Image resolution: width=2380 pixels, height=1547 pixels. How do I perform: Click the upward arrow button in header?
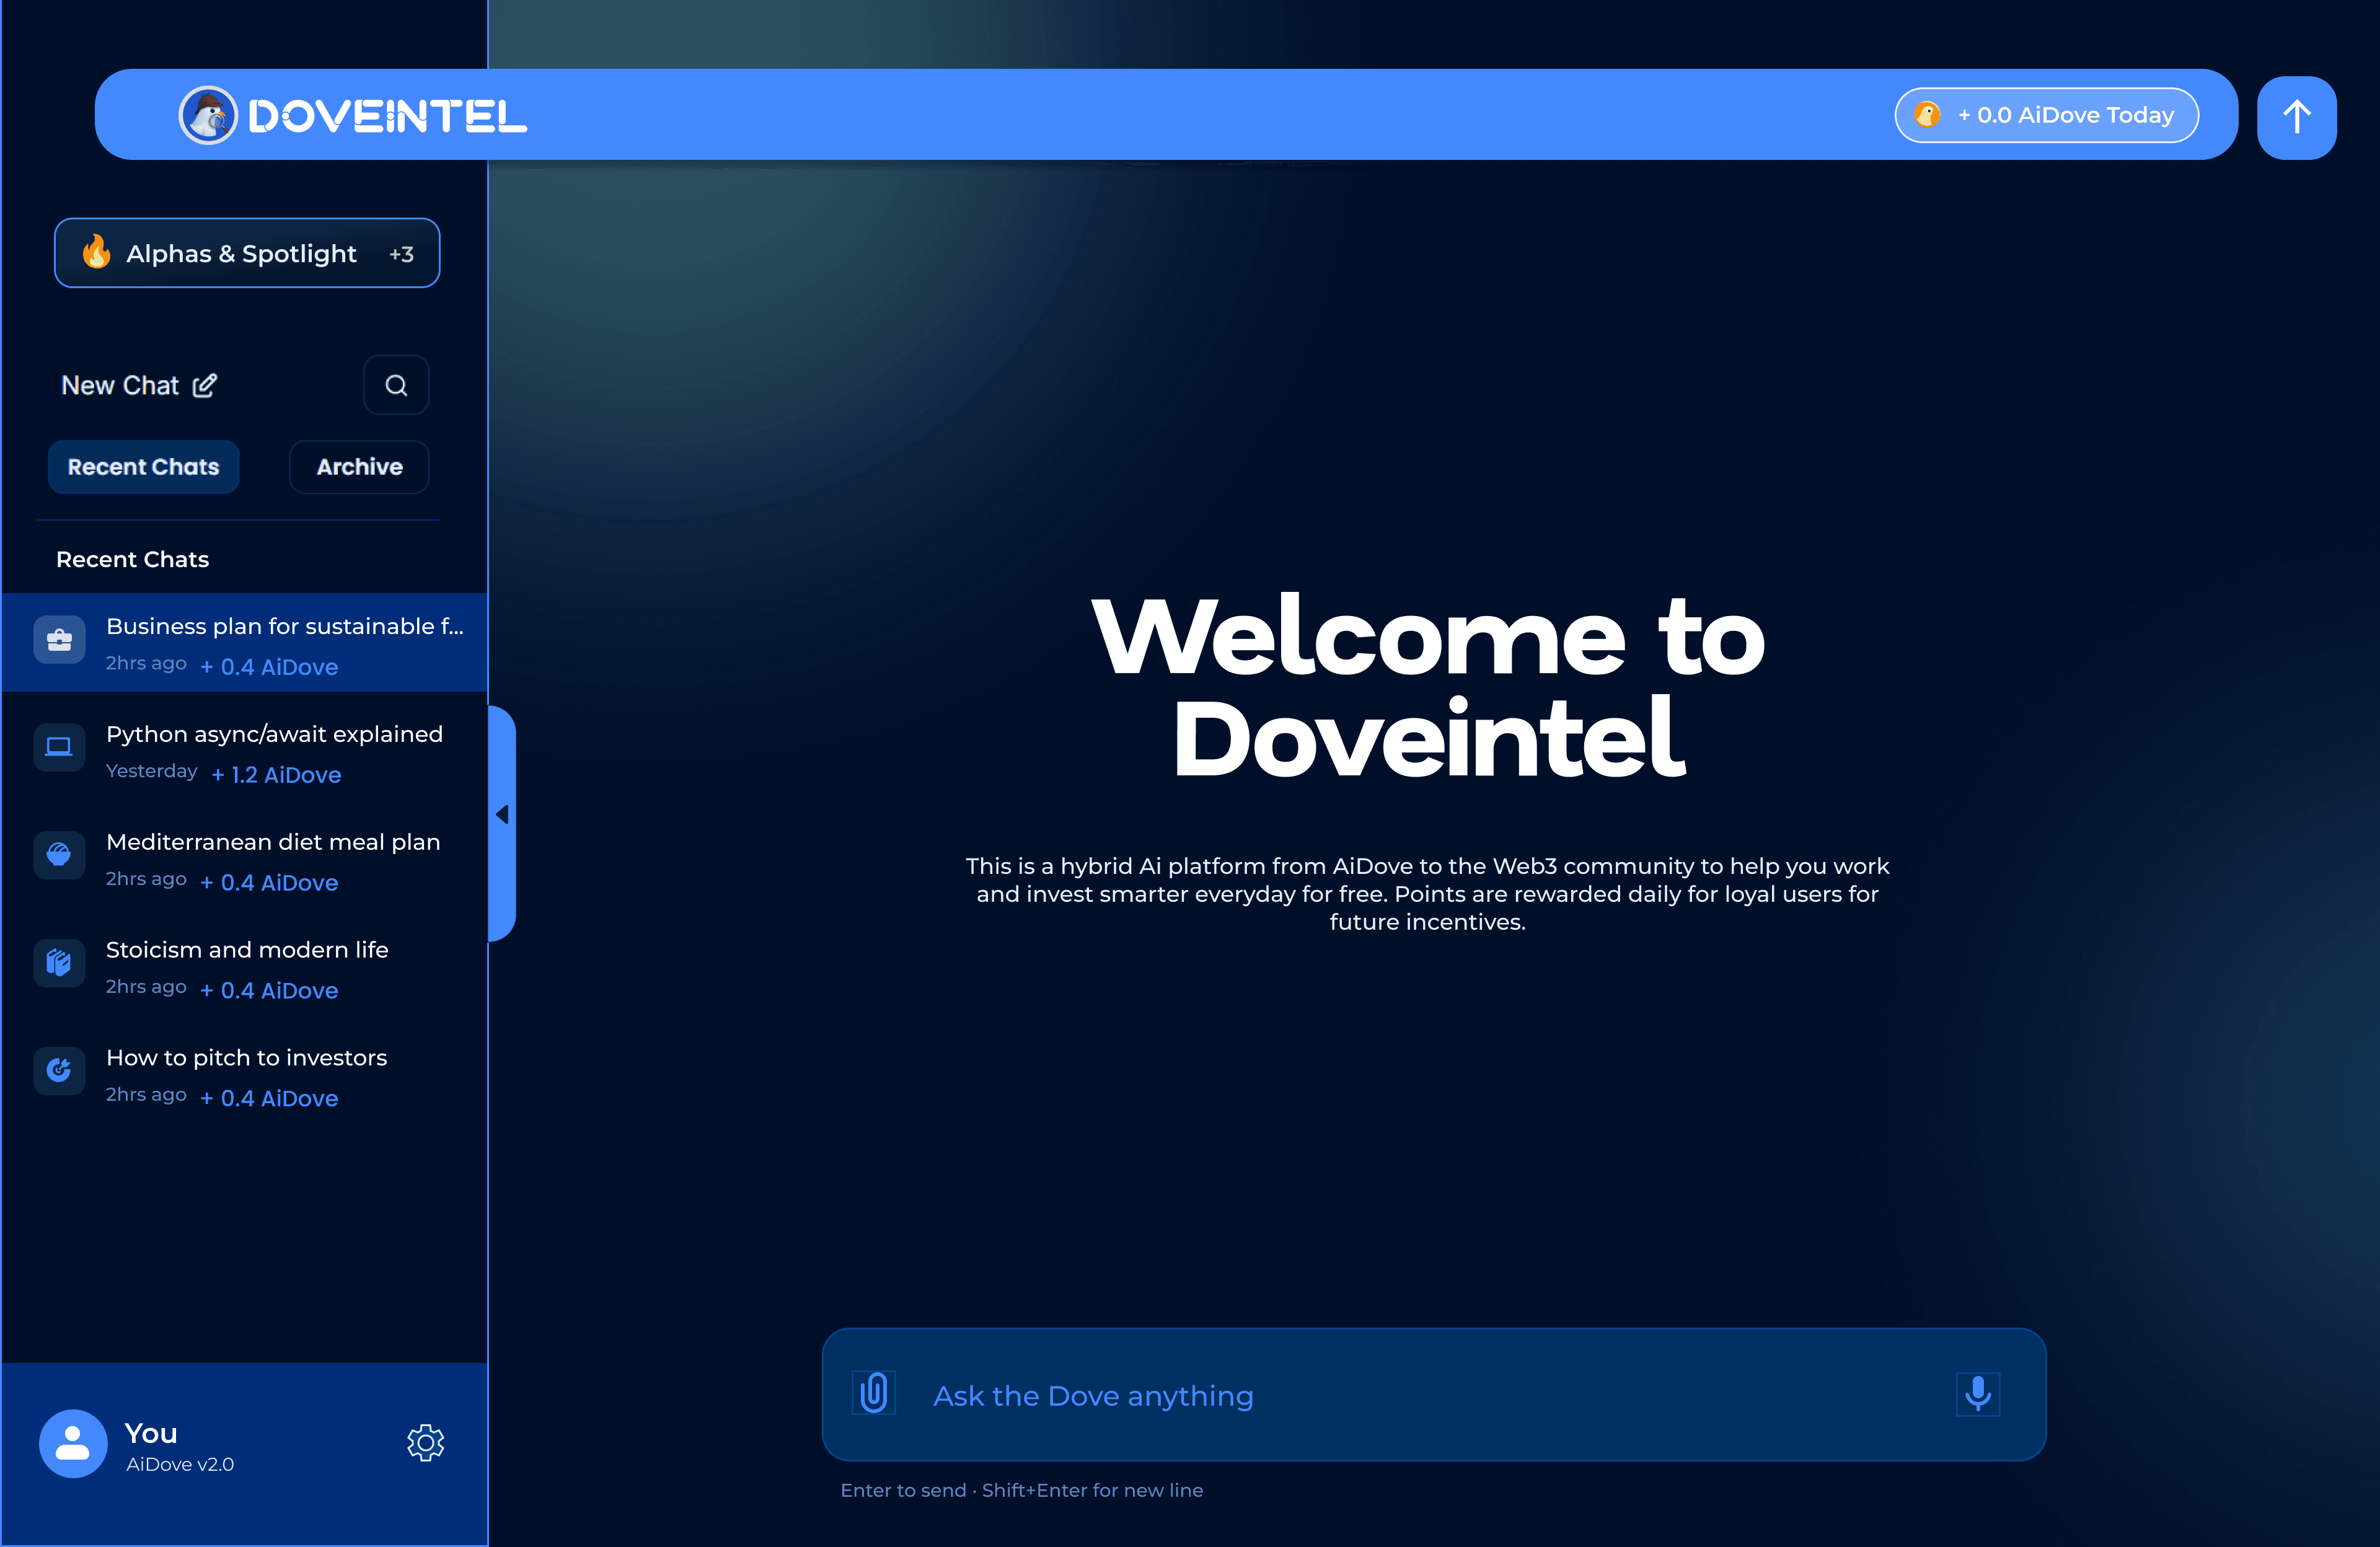point(2296,117)
